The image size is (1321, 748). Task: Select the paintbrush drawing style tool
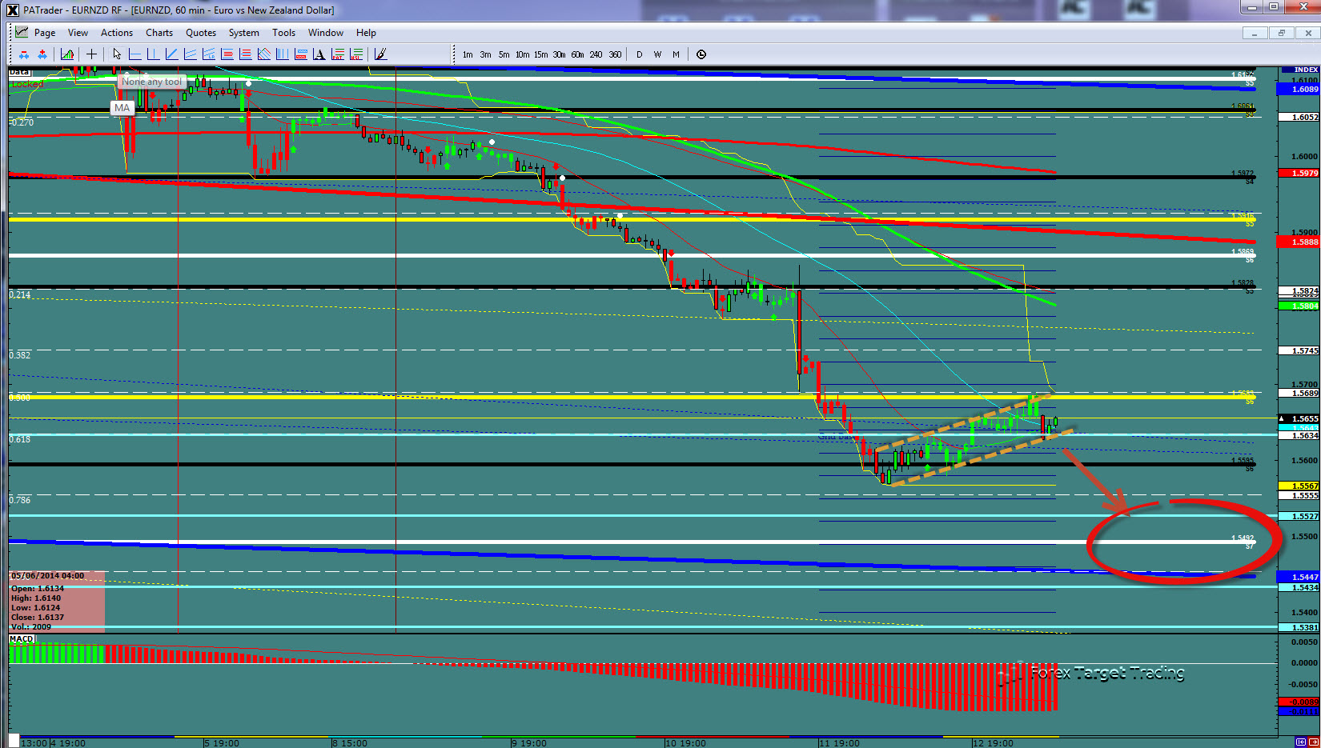380,54
